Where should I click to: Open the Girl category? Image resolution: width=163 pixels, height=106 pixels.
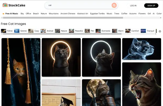click(149, 14)
